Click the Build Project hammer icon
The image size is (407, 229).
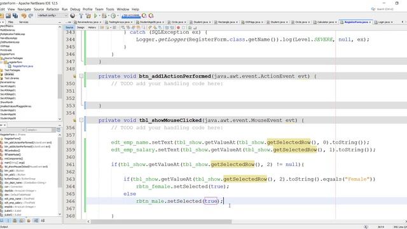click(81, 15)
